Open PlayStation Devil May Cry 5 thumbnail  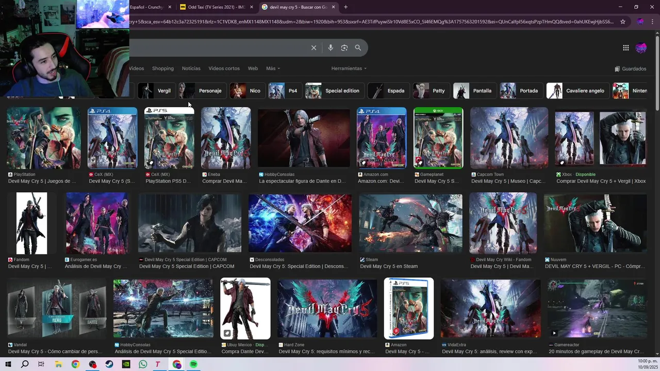[44, 138]
